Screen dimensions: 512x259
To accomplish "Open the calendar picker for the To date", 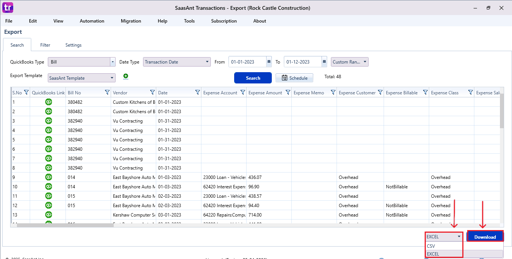I will click(323, 62).
